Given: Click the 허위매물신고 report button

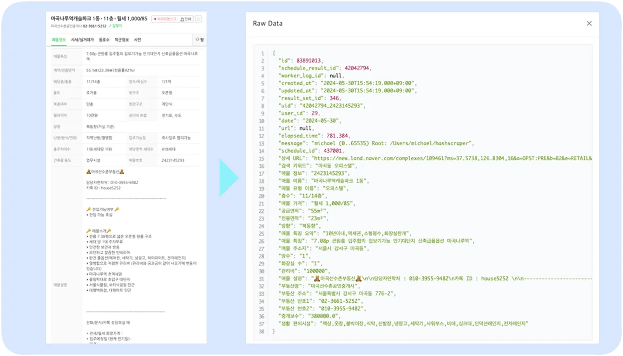Looking at the screenshot, I should click(165, 19).
